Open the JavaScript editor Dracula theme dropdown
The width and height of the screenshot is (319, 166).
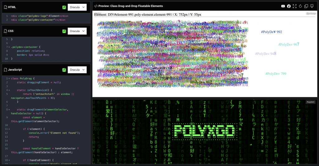77,70
